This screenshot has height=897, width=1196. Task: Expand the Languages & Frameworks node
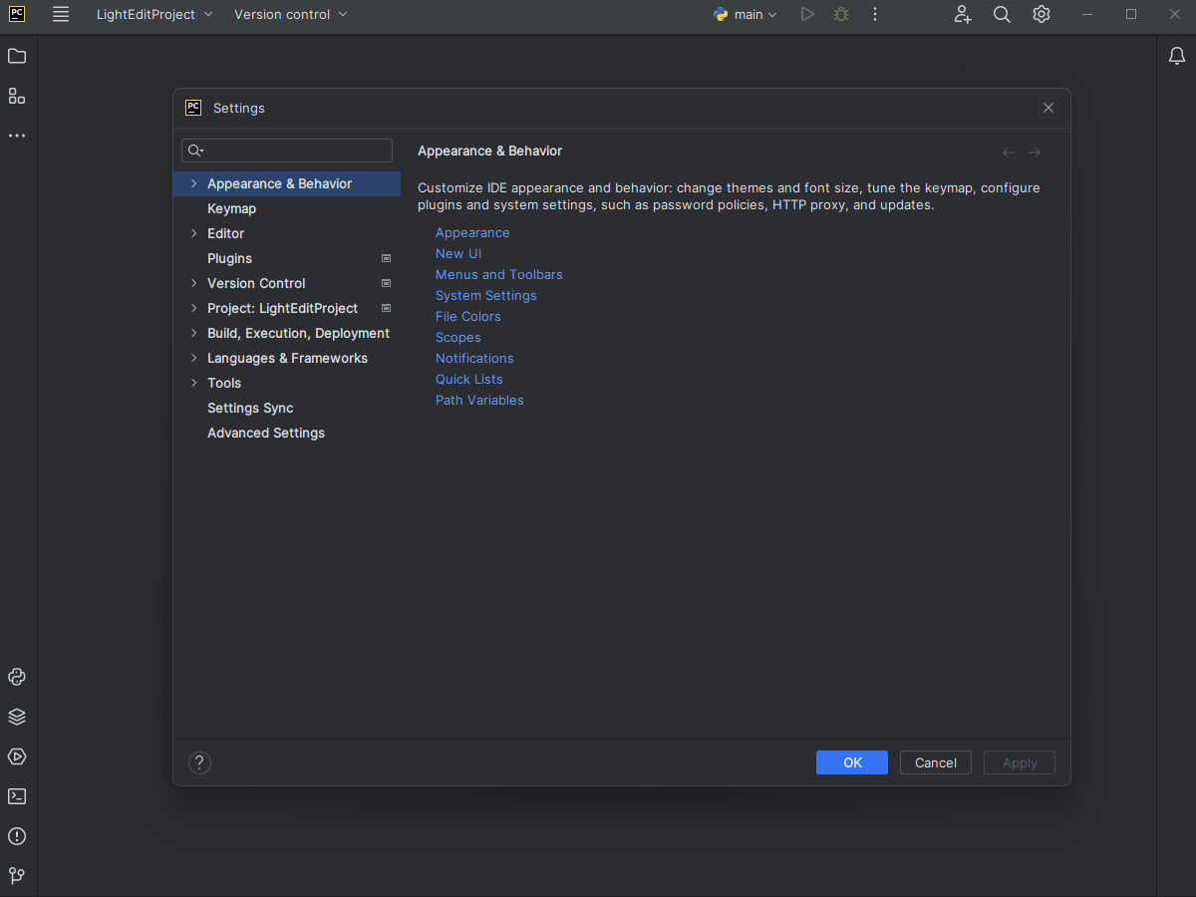point(193,358)
